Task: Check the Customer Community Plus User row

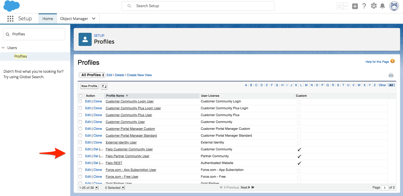Action: [80, 115]
